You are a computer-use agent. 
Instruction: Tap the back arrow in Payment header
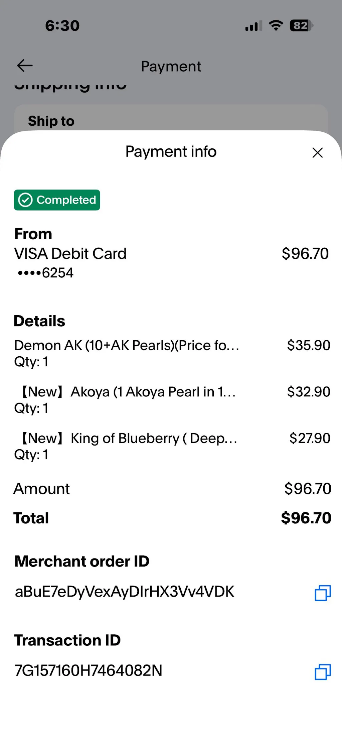pyautogui.click(x=25, y=66)
